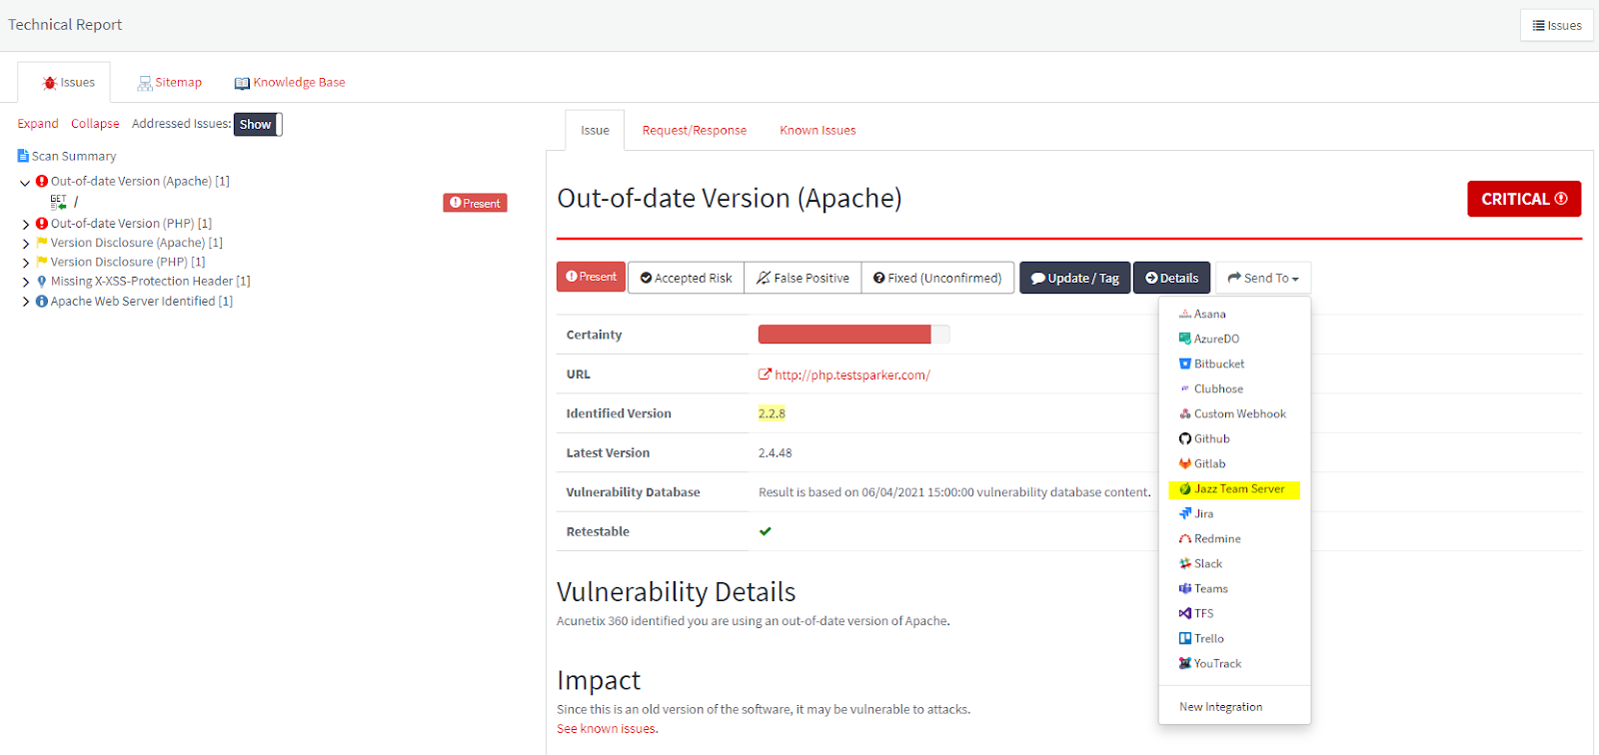Switch to the Issue tab
The image size is (1599, 755).
point(595,130)
